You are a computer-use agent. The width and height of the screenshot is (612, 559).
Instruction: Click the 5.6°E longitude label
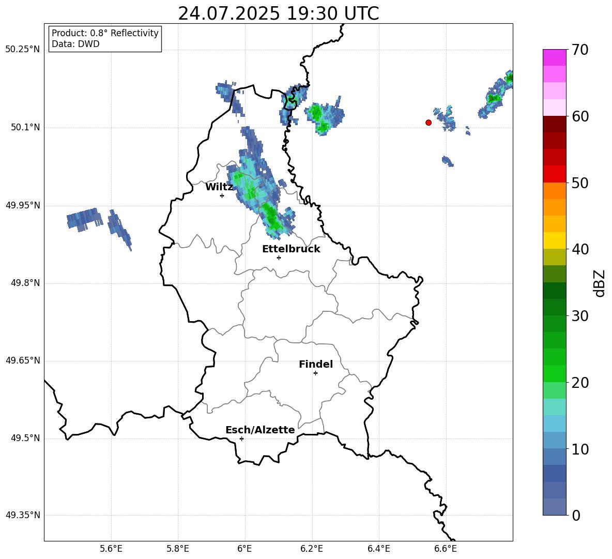tap(111, 549)
